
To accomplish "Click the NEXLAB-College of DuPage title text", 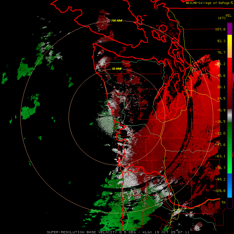I will (x=209, y=3).
